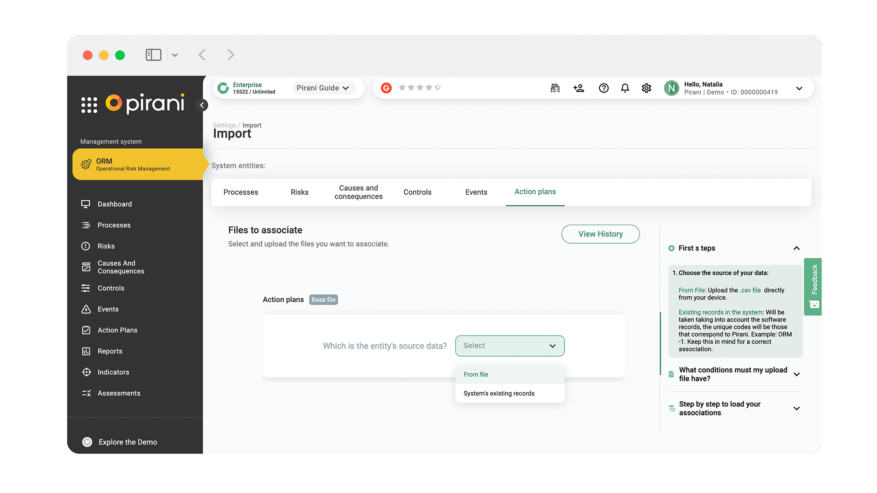Viewport: 877px width, 493px height.
Task: Toggle the browser sidebar panel icon
Action: tap(153, 55)
